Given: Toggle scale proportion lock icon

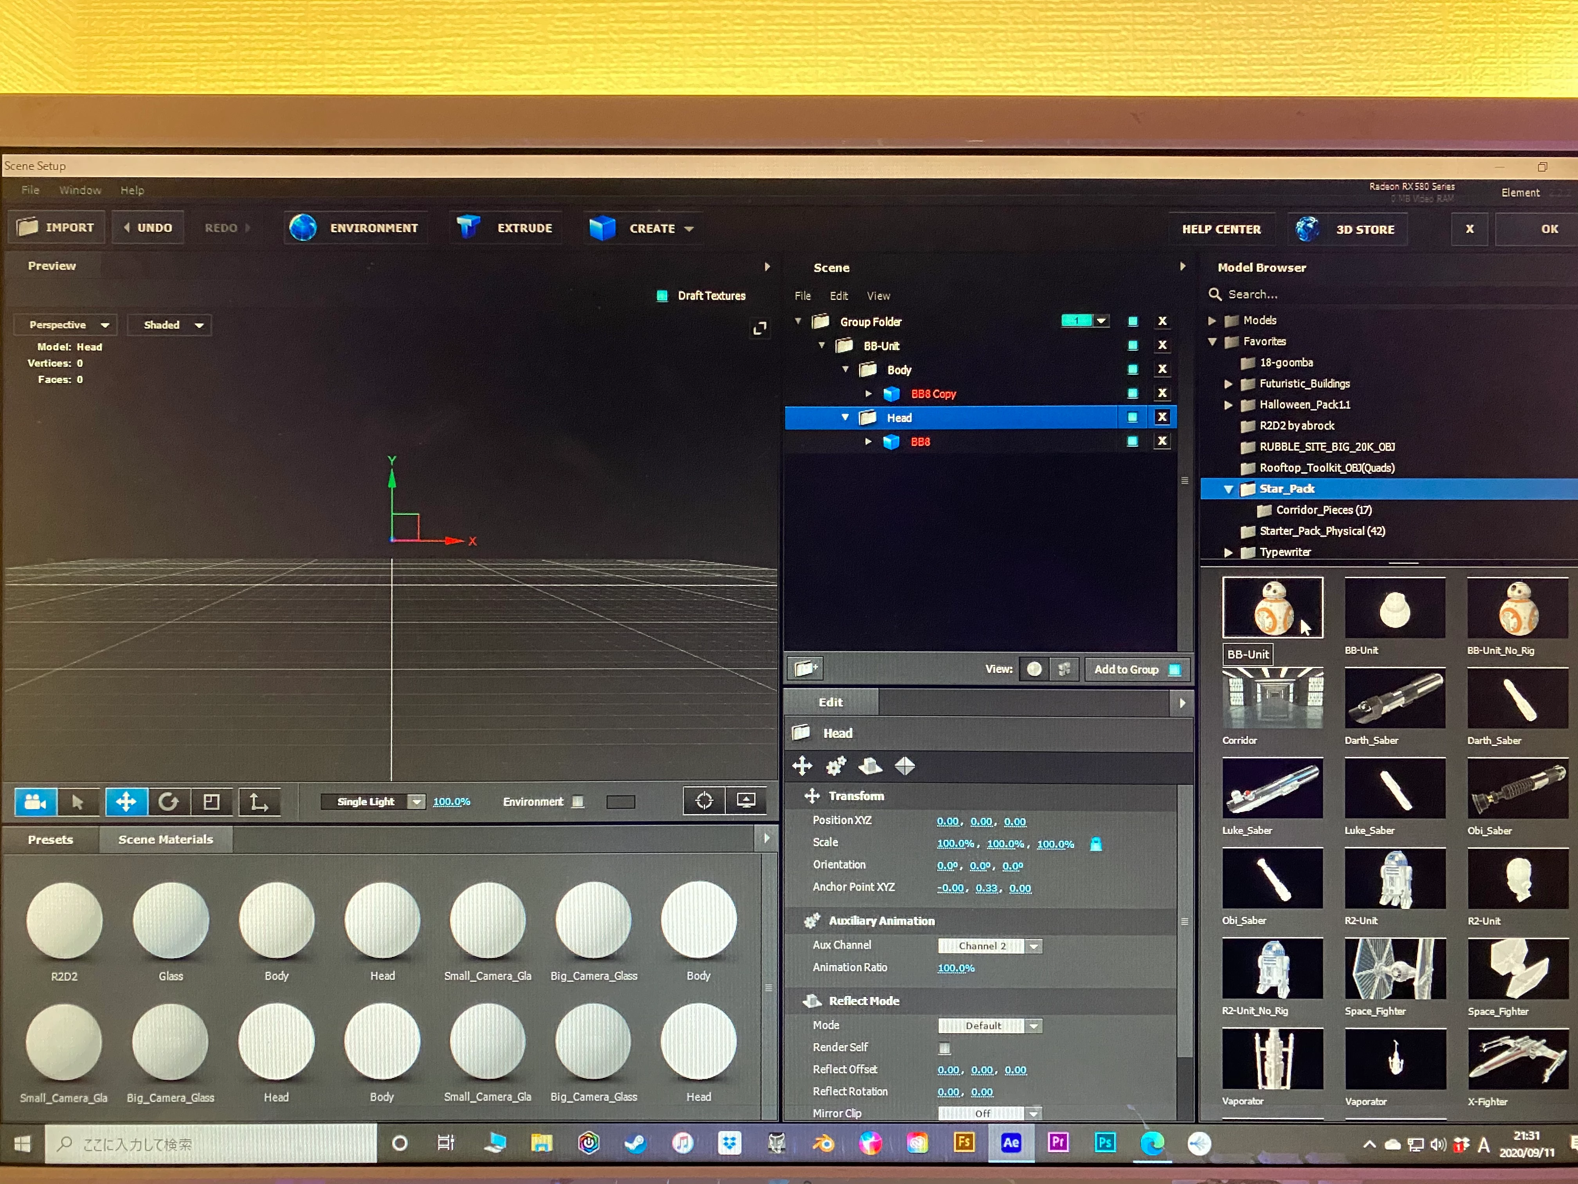Looking at the screenshot, I should click(x=1096, y=844).
